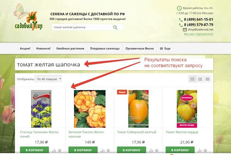Open Хвойные растения category

pos(70,48)
